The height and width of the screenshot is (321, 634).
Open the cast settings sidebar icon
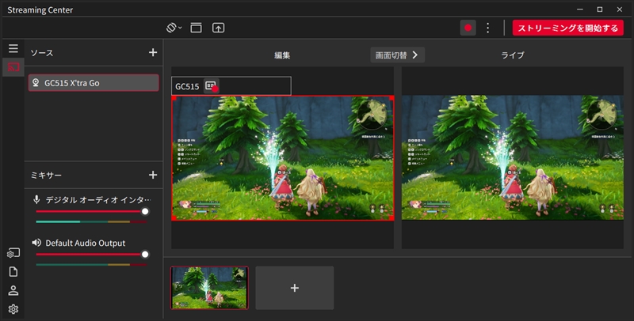pos(13,253)
